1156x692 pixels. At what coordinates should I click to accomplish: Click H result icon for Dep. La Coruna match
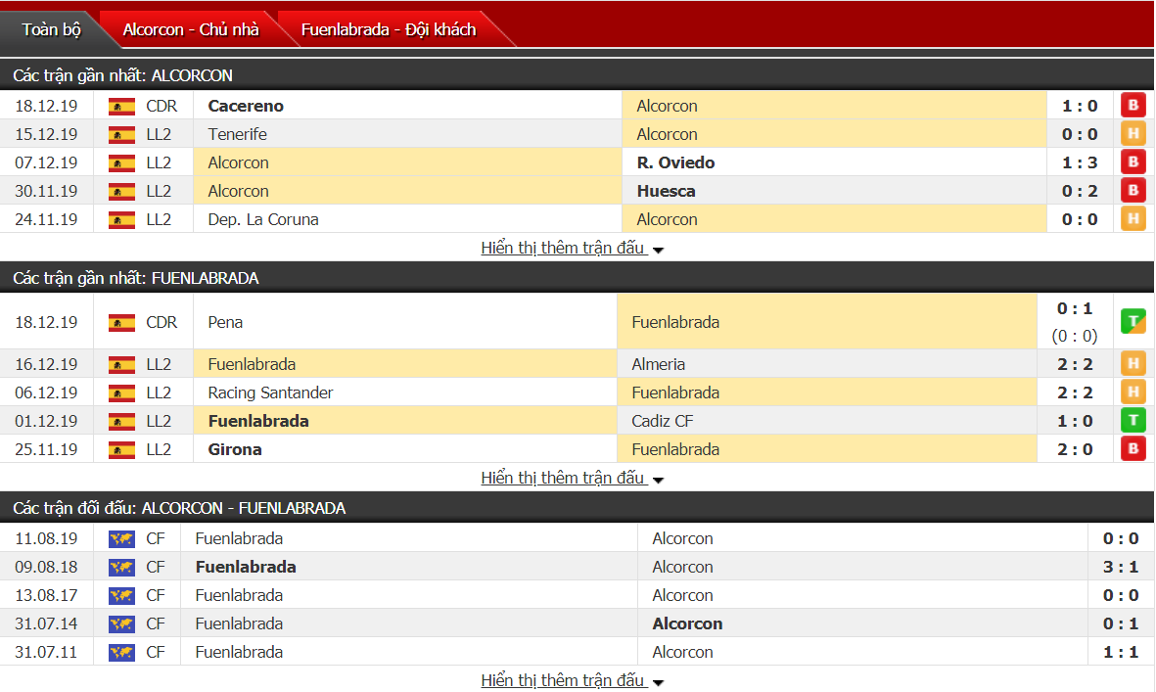pyautogui.click(x=1133, y=219)
